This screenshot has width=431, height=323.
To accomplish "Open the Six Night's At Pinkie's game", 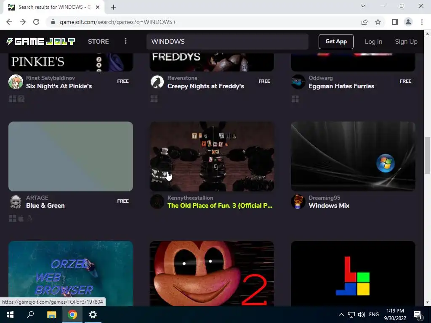I will 59,86.
